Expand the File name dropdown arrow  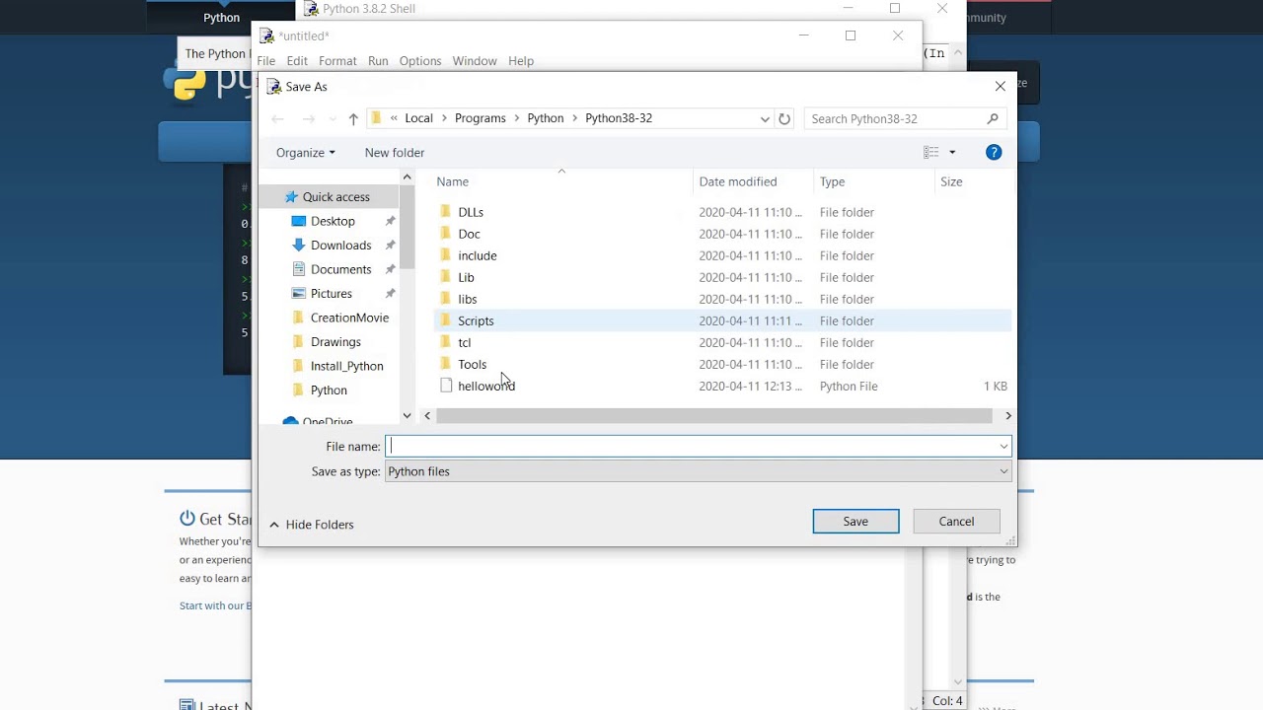click(1003, 447)
